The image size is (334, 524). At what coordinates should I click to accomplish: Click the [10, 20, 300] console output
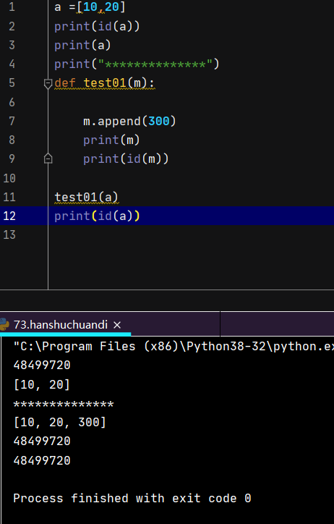pyautogui.click(x=60, y=422)
